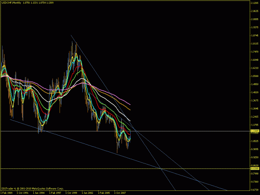
Task: Click the 0.6730 price axis label
Action: click(x=255, y=190)
